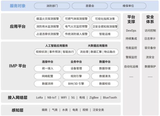This screenshot has width=160, height=116.
Task: Click 可视化指挥决策 box
Action: (x=105, y=19)
